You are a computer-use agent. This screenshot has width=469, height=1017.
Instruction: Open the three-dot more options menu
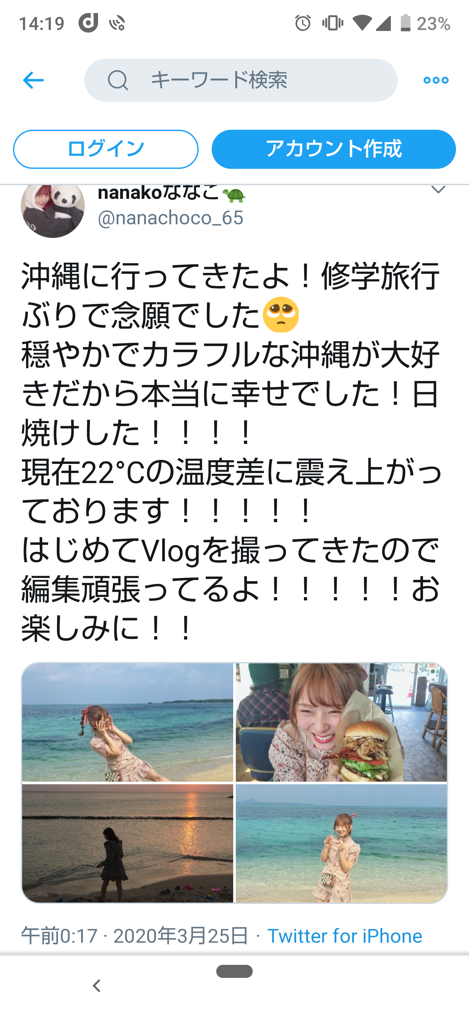pos(436,80)
